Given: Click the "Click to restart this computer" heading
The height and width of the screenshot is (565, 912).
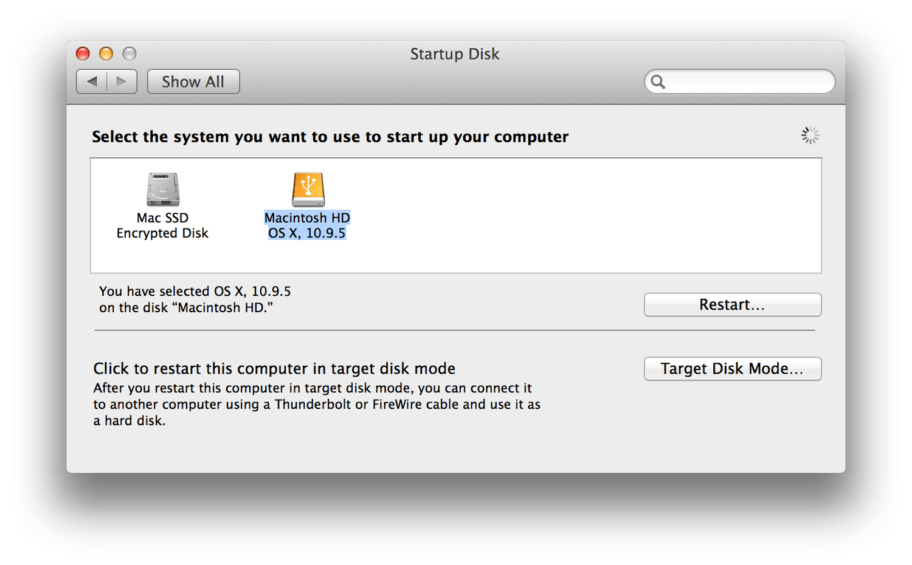Looking at the screenshot, I should pyautogui.click(x=274, y=369).
